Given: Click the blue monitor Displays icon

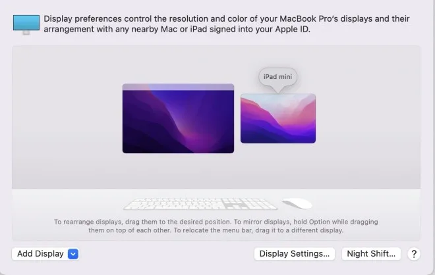Looking at the screenshot, I should (x=26, y=24).
